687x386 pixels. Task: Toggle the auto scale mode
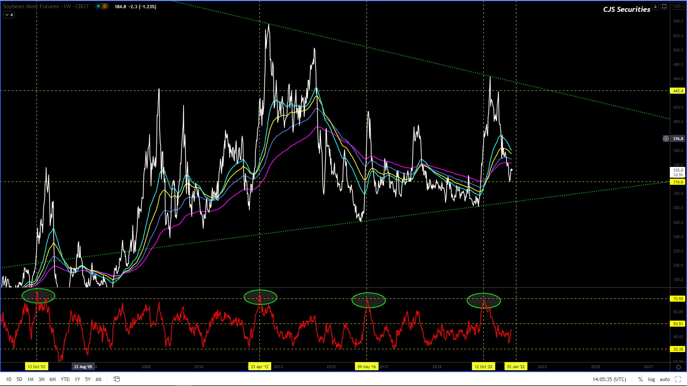(665, 379)
